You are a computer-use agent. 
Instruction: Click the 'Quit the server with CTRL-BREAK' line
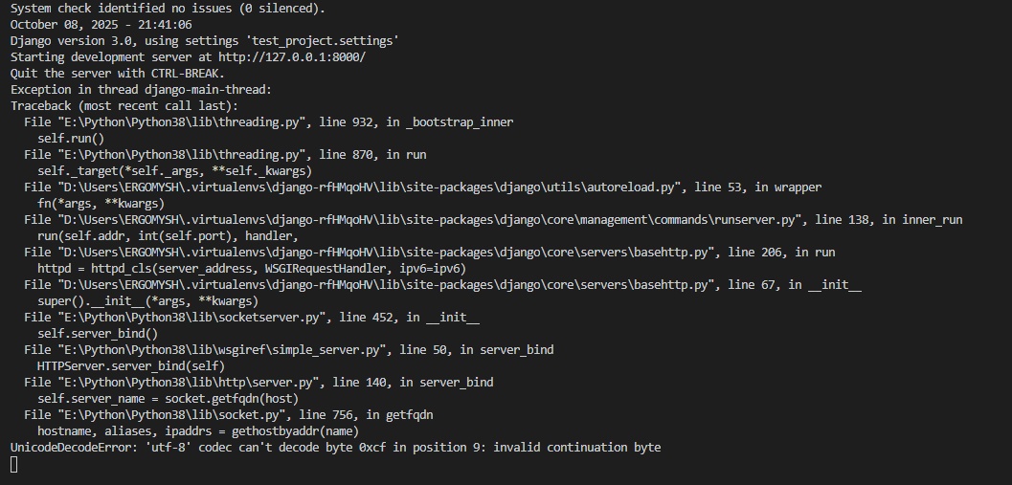tap(118, 74)
